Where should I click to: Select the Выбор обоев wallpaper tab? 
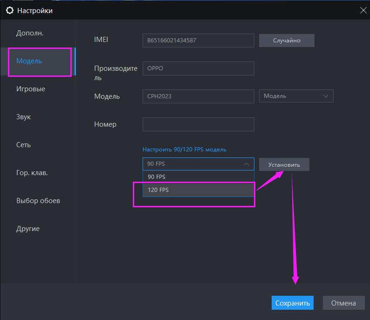38,201
